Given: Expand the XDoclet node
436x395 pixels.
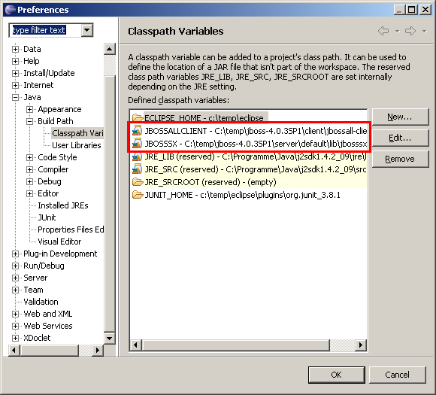Looking at the screenshot, I should [x=15, y=338].
